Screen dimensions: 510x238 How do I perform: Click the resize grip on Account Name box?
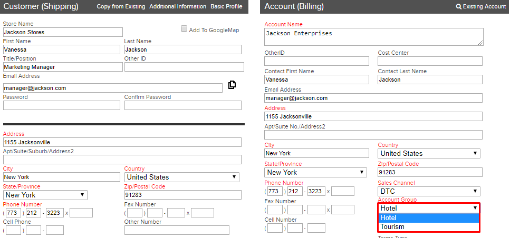(x=480, y=43)
